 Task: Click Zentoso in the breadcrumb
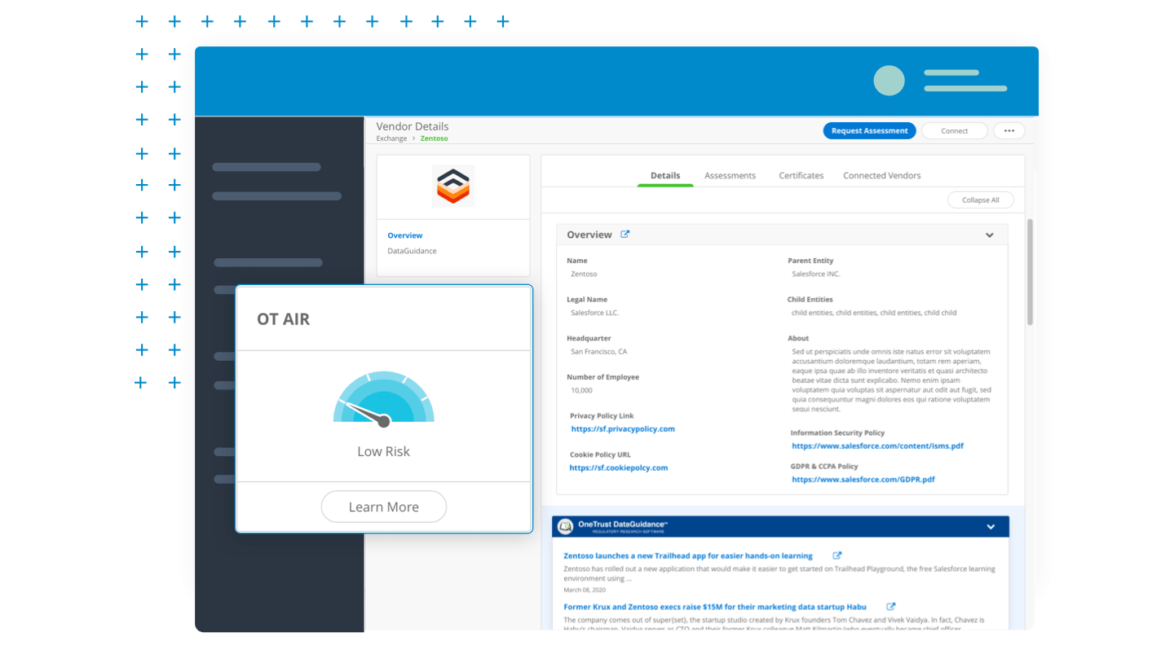pyautogui.click(x=435, y=138)
